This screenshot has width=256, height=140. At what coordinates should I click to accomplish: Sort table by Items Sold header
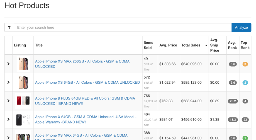tap(148, 45)
